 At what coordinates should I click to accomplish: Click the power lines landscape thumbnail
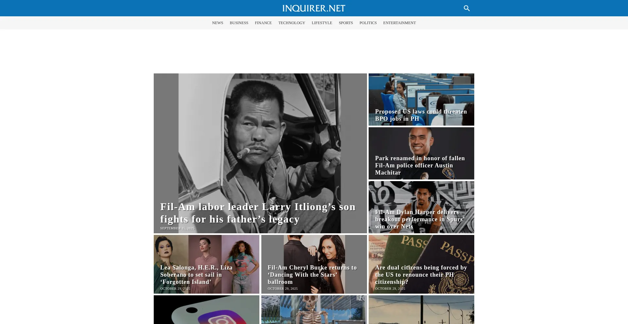click(x=421, y=310)
